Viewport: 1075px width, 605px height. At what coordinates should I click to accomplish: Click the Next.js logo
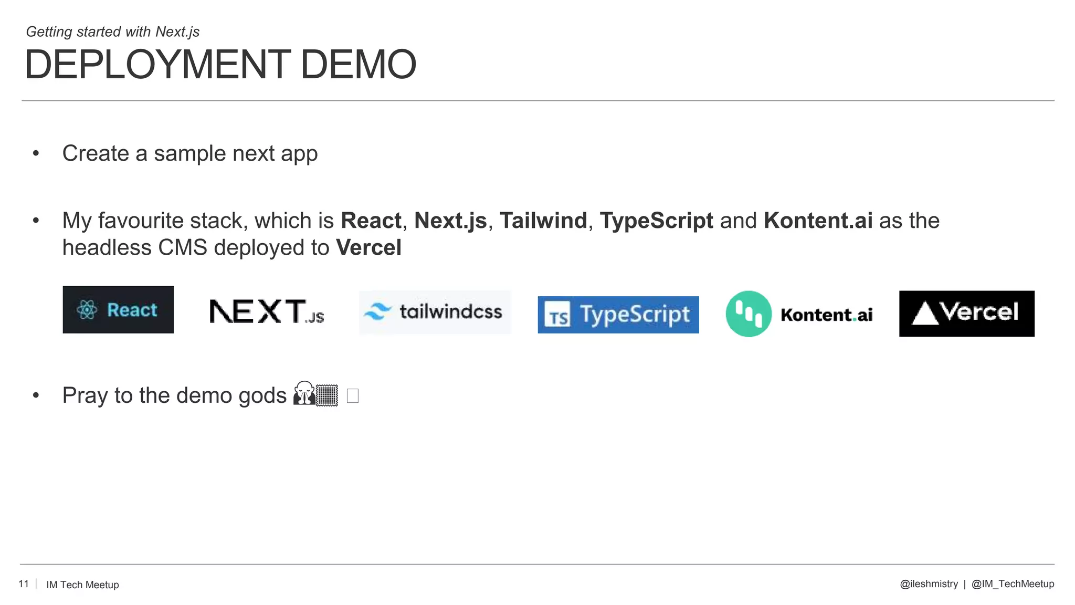267,311
